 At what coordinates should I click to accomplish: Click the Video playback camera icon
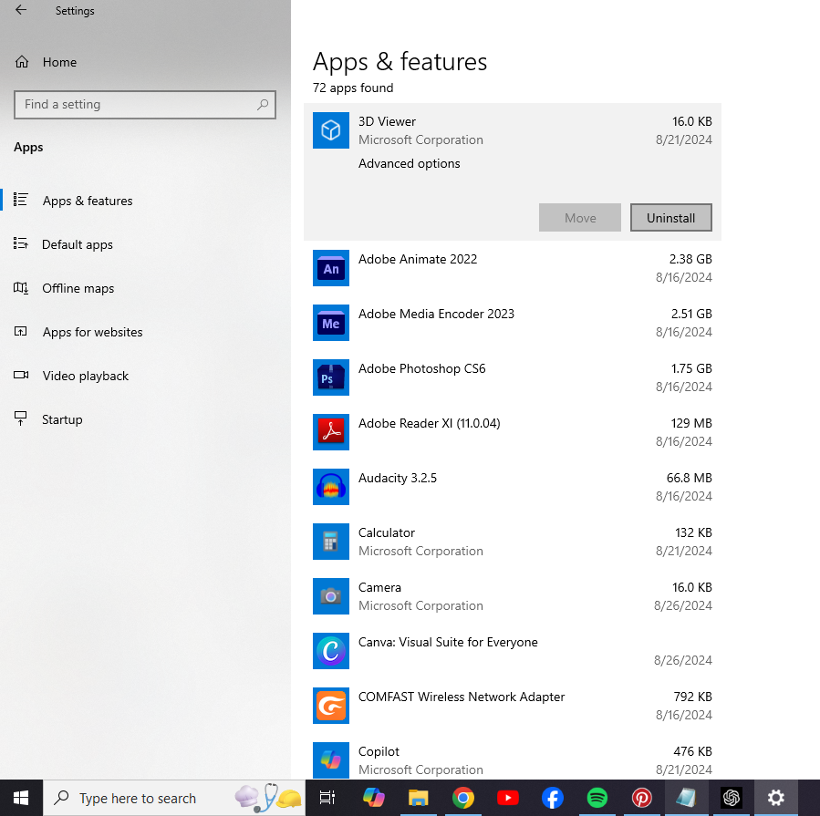coord(21,375)
